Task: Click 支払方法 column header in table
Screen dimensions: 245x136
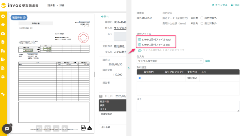Action: (x=192, y=72)
